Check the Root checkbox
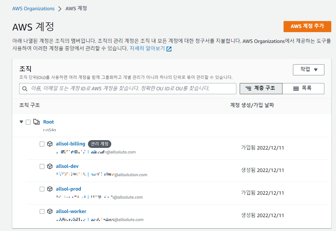This screenshot has height=231, width=336. (28, 122)
